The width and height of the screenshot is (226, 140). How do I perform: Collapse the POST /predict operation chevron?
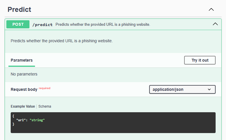[215, 24]
